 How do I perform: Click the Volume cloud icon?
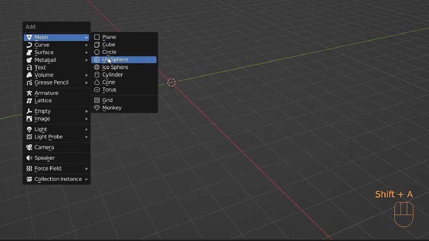tap(29, 75)
